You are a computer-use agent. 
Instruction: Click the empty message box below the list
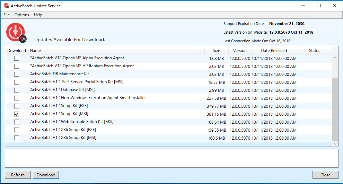click(172, 158)
